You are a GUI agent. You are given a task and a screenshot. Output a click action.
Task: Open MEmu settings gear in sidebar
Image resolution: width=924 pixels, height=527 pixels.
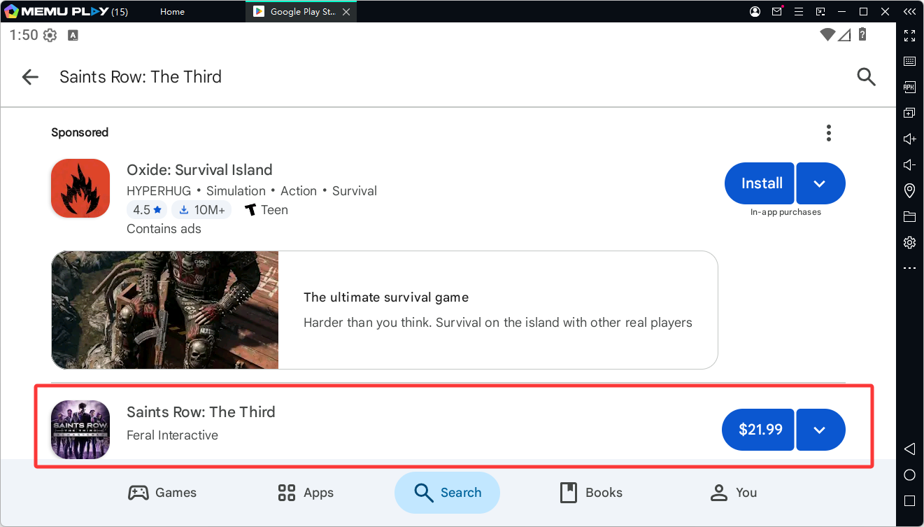(x=910, y=242)
